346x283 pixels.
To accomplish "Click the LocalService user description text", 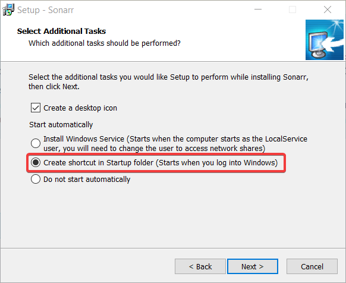I will [x=175, y=143].
